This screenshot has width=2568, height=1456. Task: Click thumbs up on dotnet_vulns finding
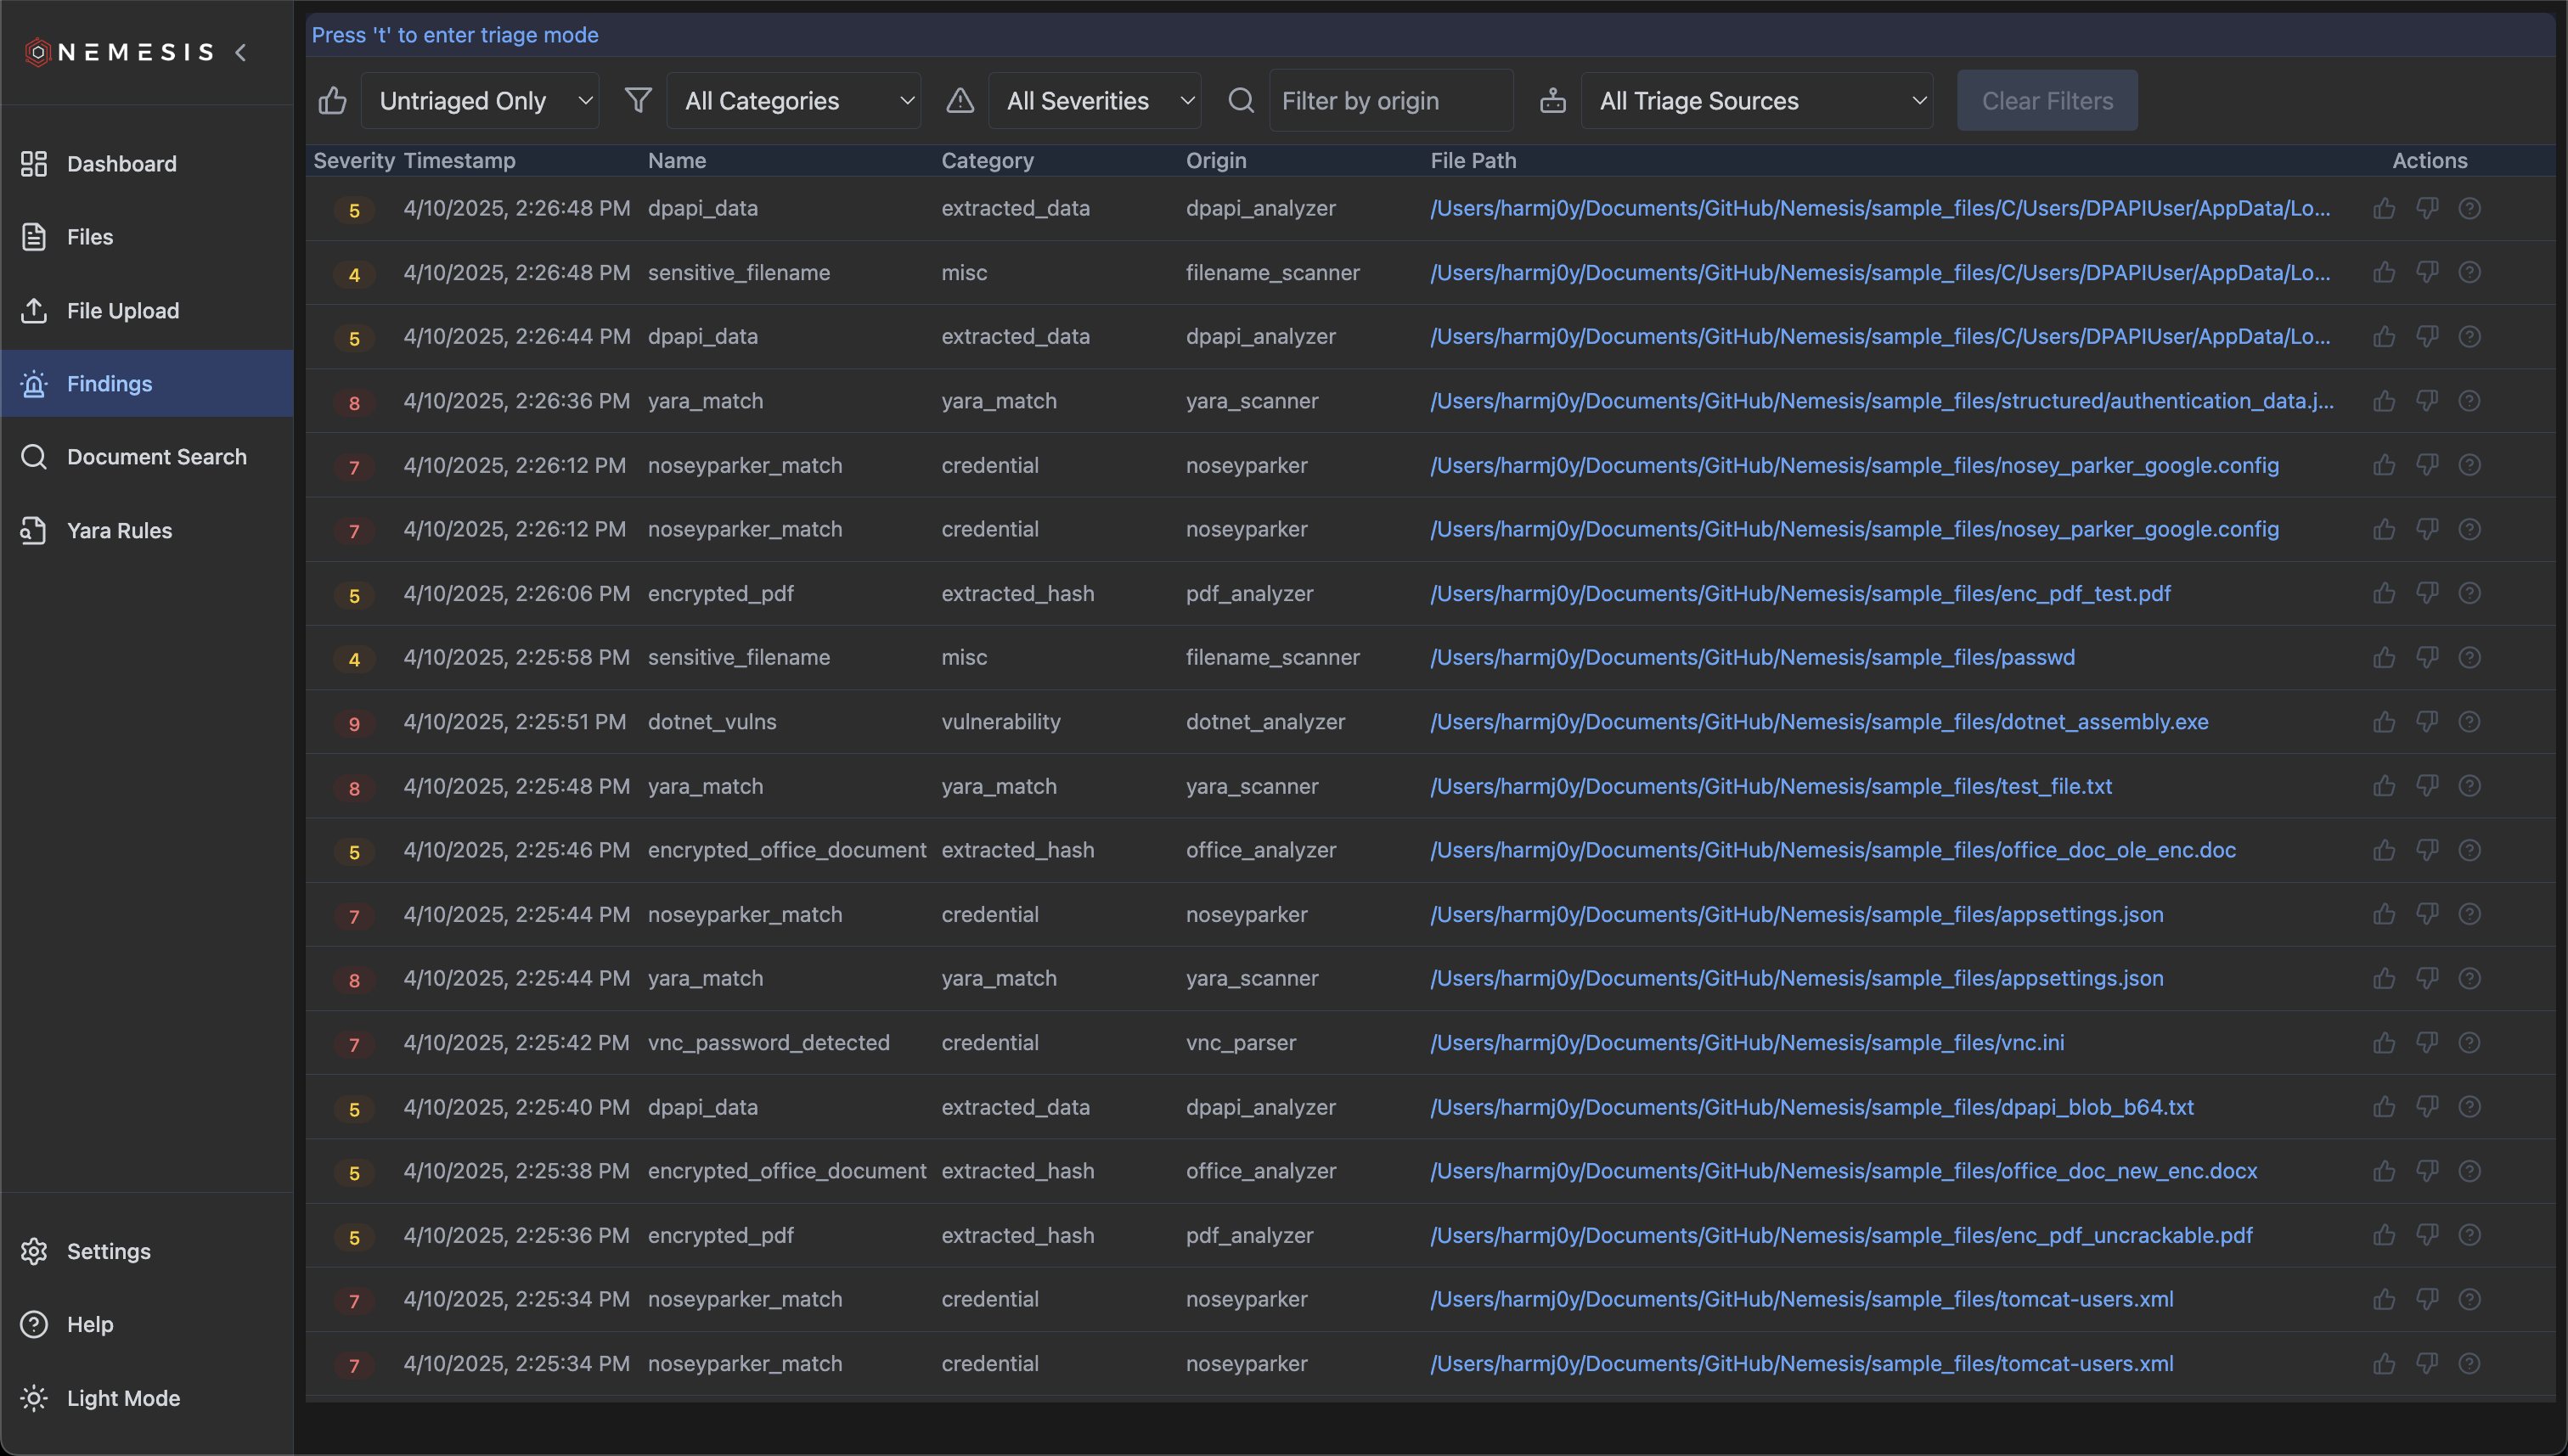pyautogui.click(x=2384, y=722)
